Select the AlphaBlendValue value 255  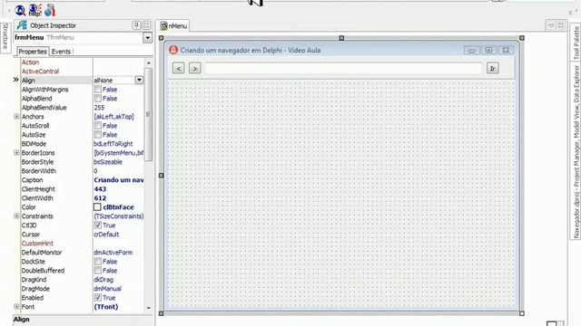coord(99,108)
